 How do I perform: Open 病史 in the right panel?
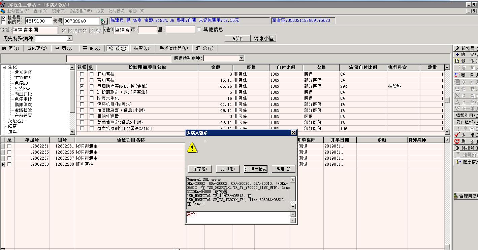466,54
